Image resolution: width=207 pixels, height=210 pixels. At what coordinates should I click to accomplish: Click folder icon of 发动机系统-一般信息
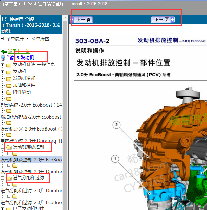pos(9,65)
